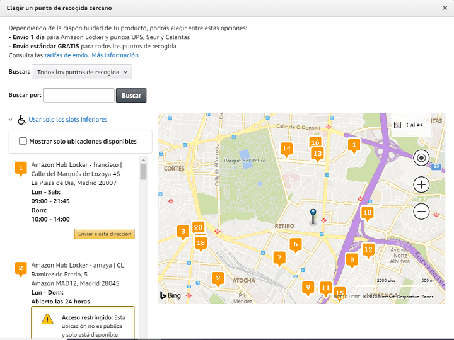This screenshot has height=340, width=454.
Task: Open the Más información link
Action: (115, 55)
